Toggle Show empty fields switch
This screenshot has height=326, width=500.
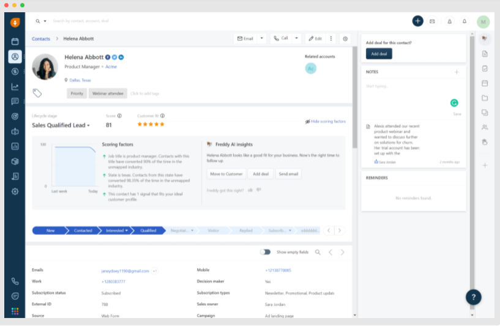(265, 252)
